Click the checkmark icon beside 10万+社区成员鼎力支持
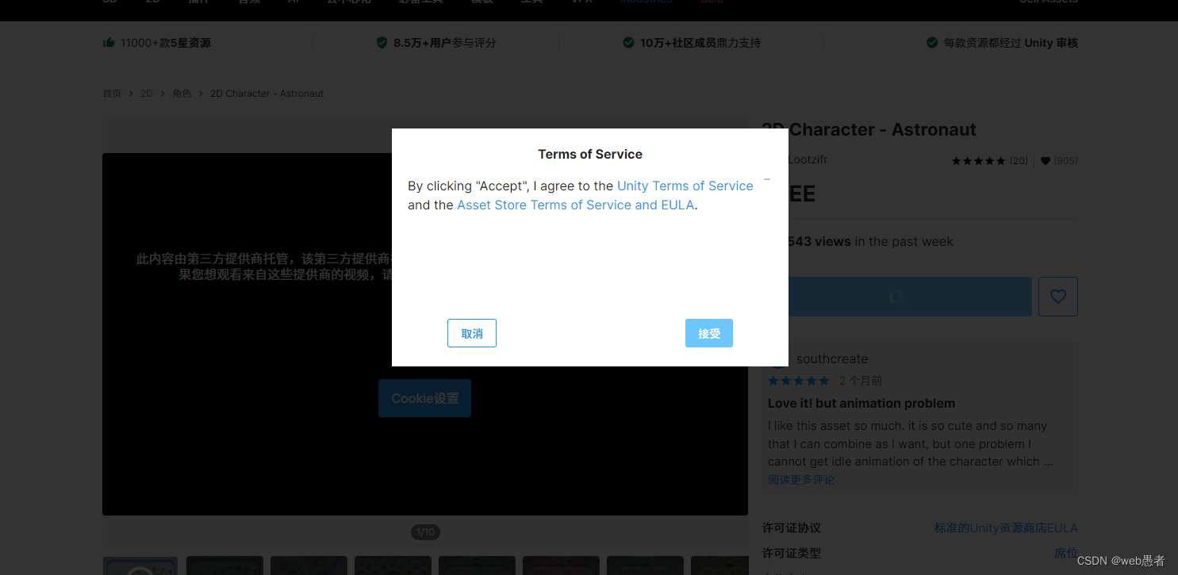Screen dimensions: 1178x575 pyautogui.click(x=628, y=42)
